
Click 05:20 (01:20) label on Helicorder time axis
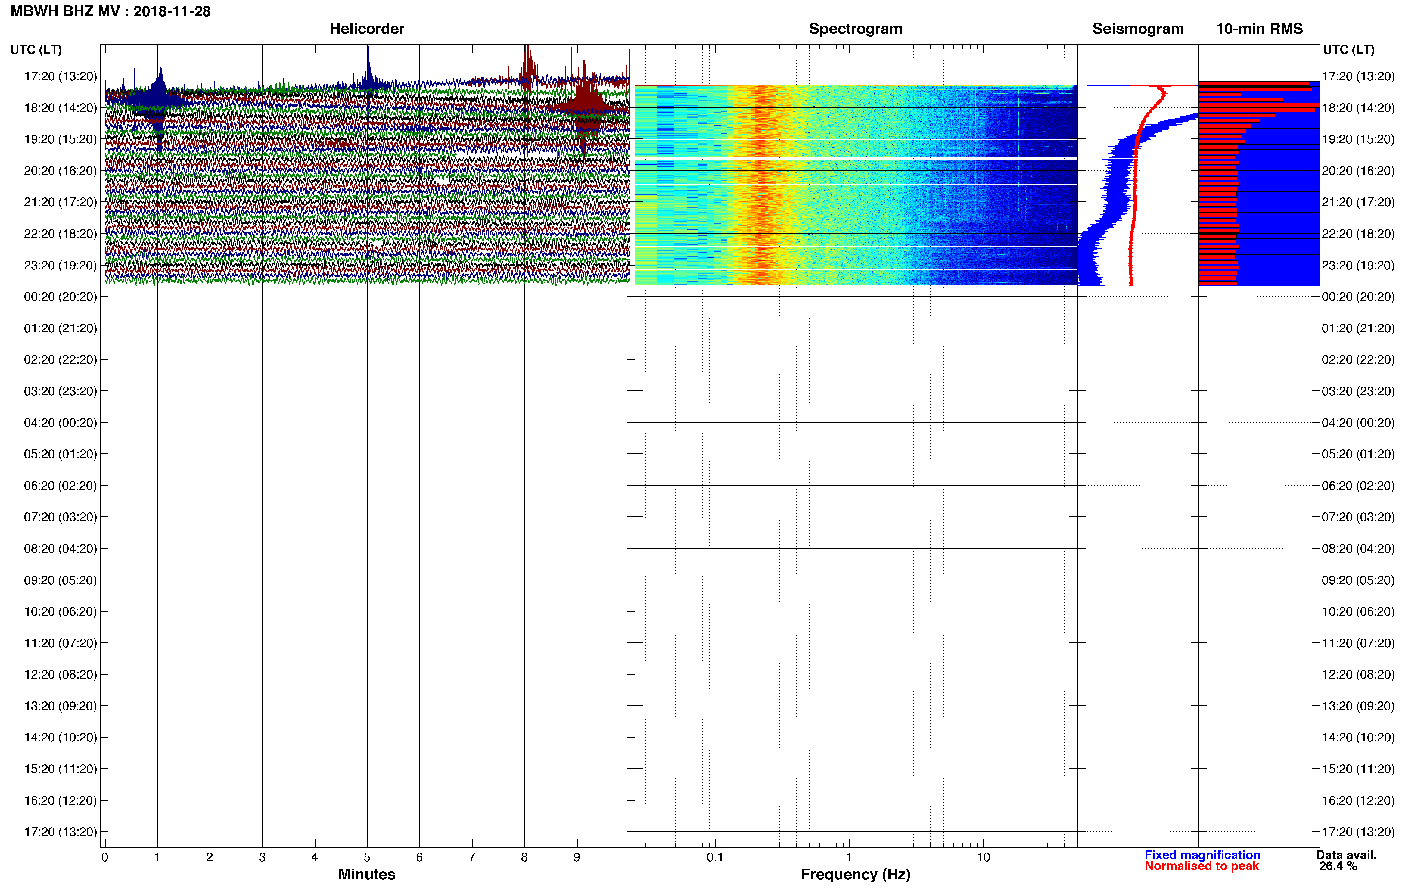coord(60,454)
